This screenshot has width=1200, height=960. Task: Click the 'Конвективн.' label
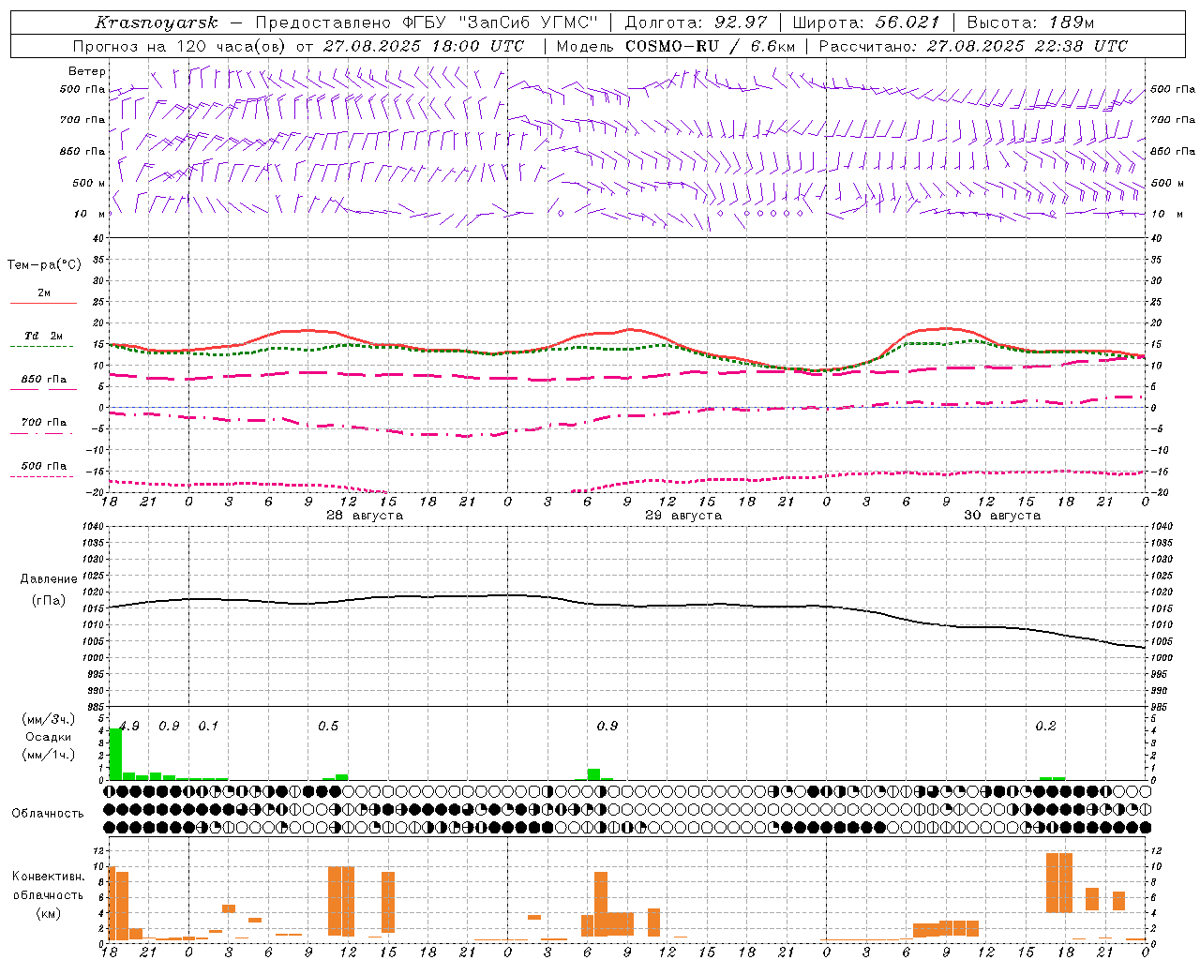point(48,877)
